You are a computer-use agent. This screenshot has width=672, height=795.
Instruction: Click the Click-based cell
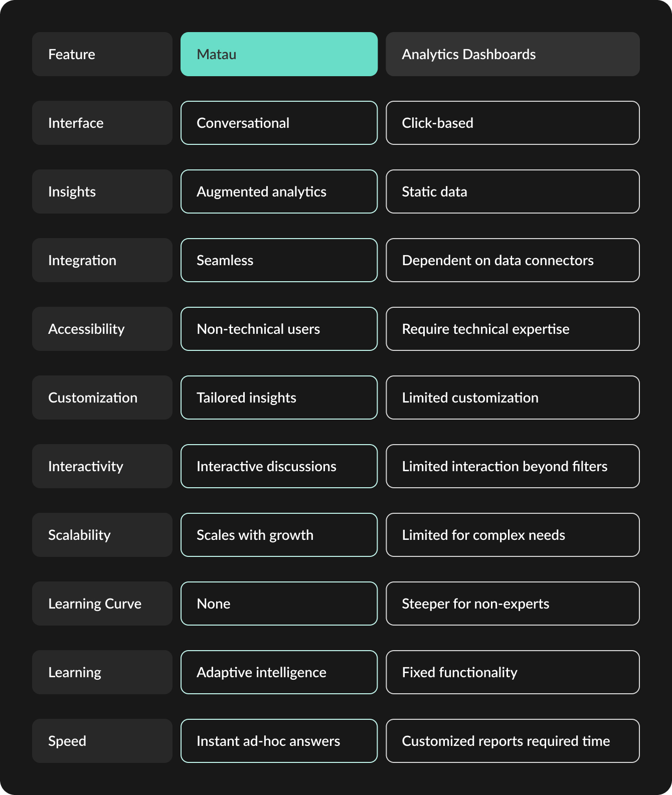point(513,123)
